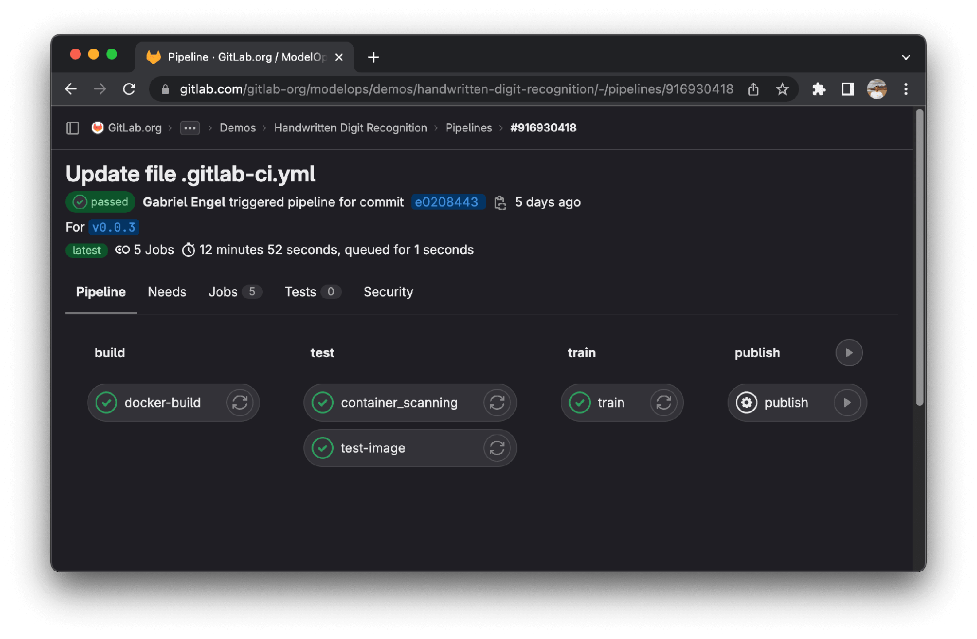Screen dimensions: 977x639
Task: Click the '5 days ago' timestamp
Action: coord(548,202)
